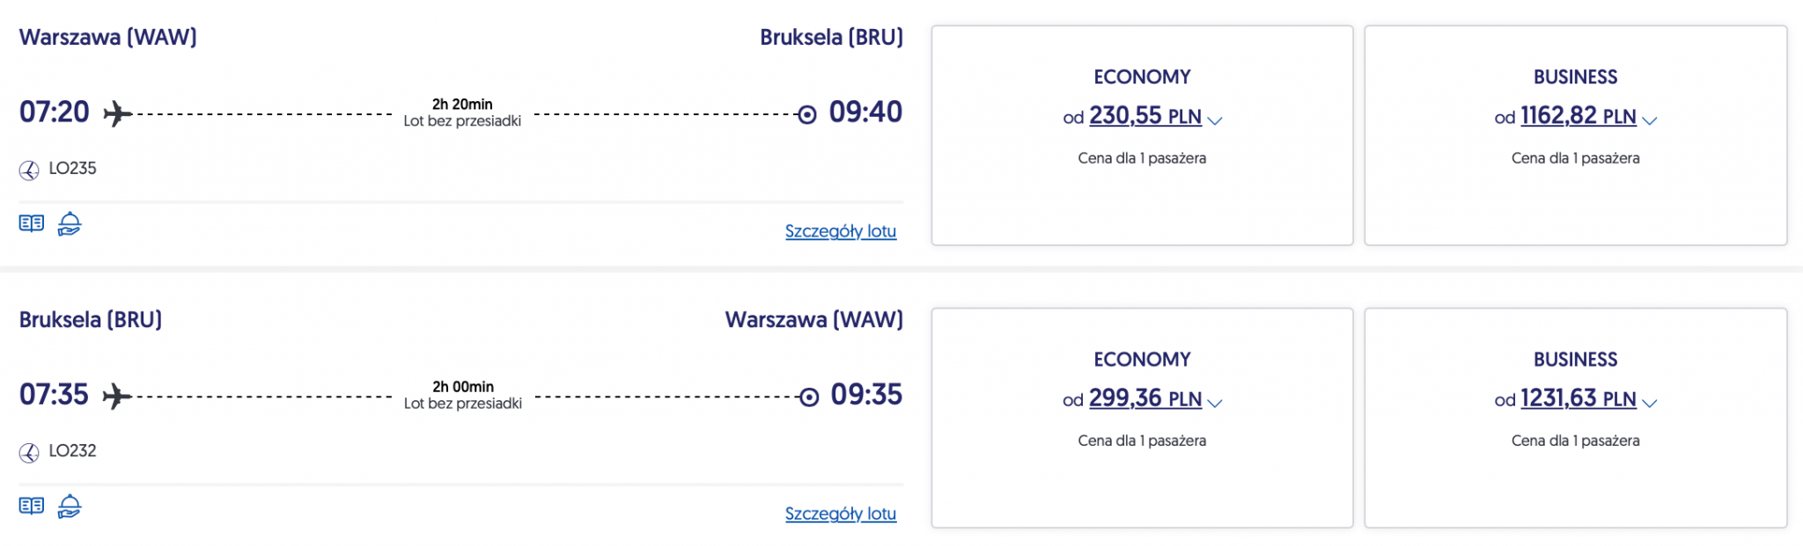Image resolution: width=1803 pixels, height=546 pixels.
Task: Click the airplane icon next to 07:20 departure
Action: click(118, 113)
